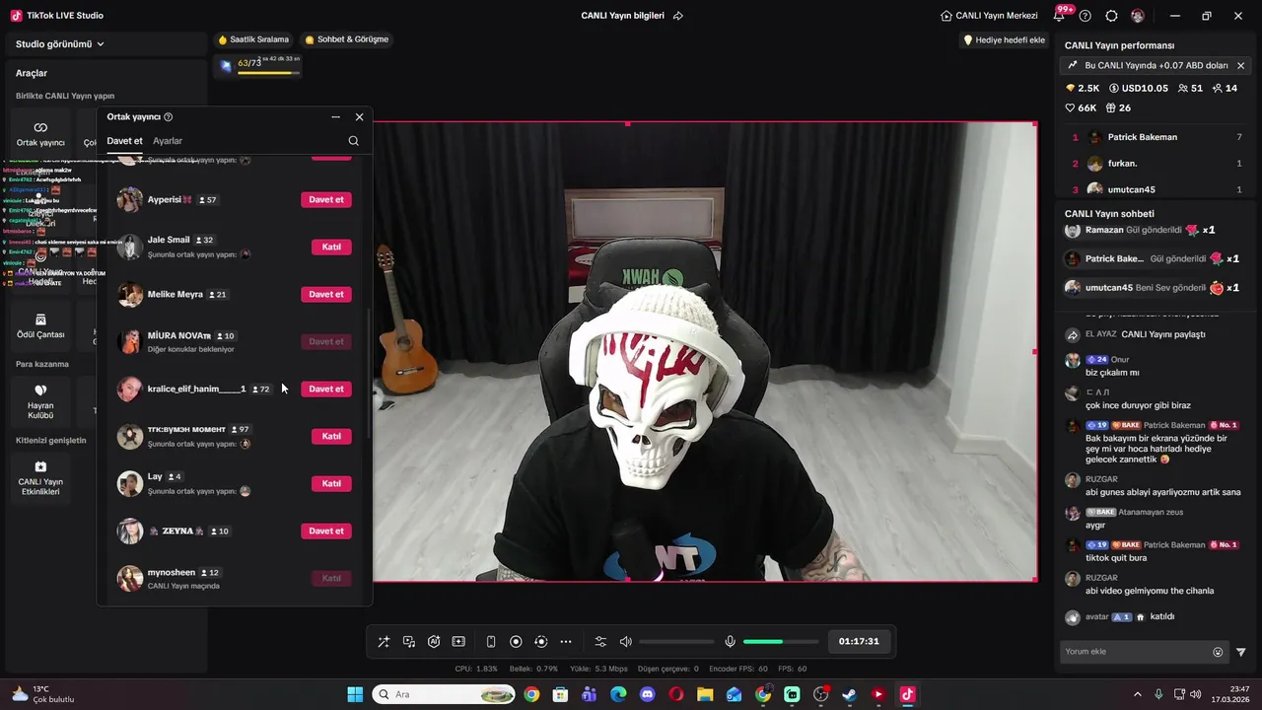This screenshot has height=710, width=1262.
Task: Join ткк:вумэн момент with Katıl
Action: point(331,436)
